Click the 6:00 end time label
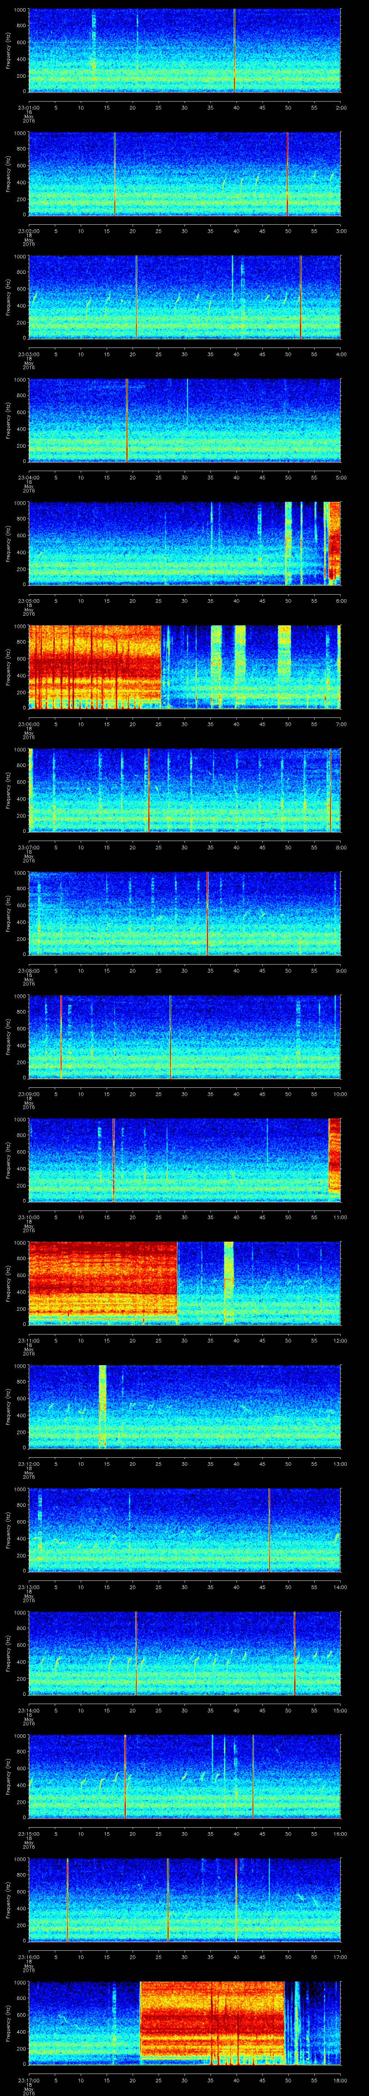This screenshot has width=369, height=2096. point(341,601)
